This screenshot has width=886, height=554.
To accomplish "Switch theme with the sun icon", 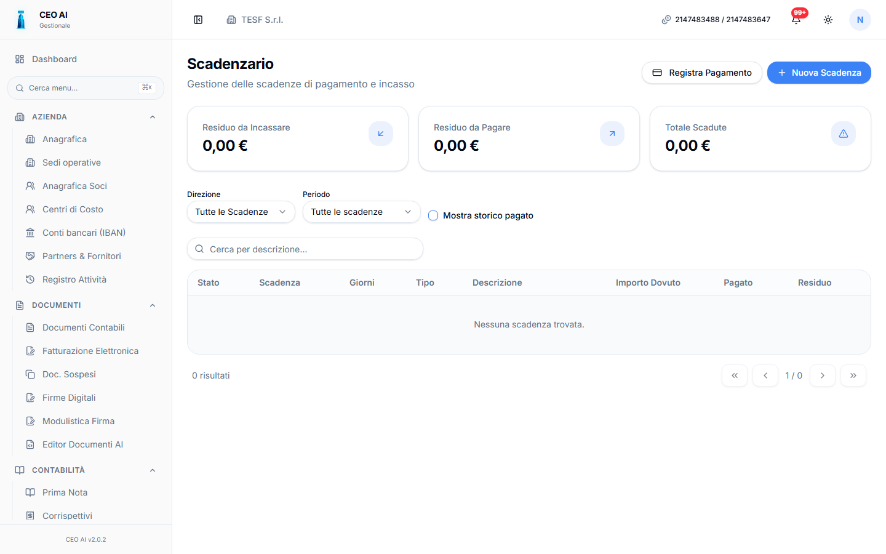I will coord(828,20).
